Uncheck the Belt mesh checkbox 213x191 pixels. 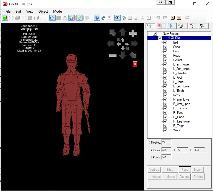click(165, 42)
